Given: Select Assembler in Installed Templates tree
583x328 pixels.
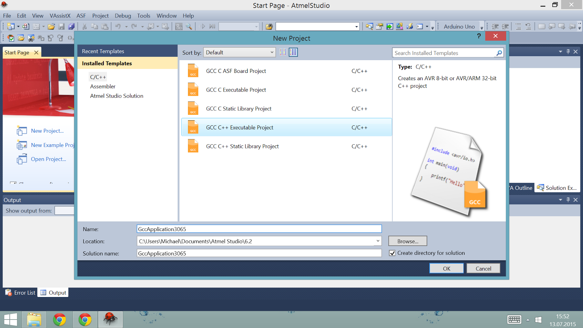Looking at the screenshot, I should click(103, 86).
